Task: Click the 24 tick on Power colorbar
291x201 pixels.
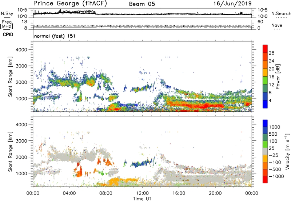Action: 271,61
